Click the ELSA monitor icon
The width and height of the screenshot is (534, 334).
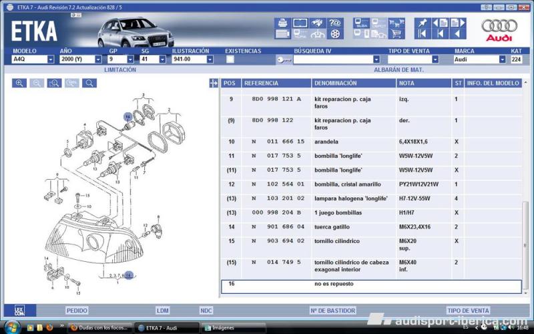[x=361, y=23]
